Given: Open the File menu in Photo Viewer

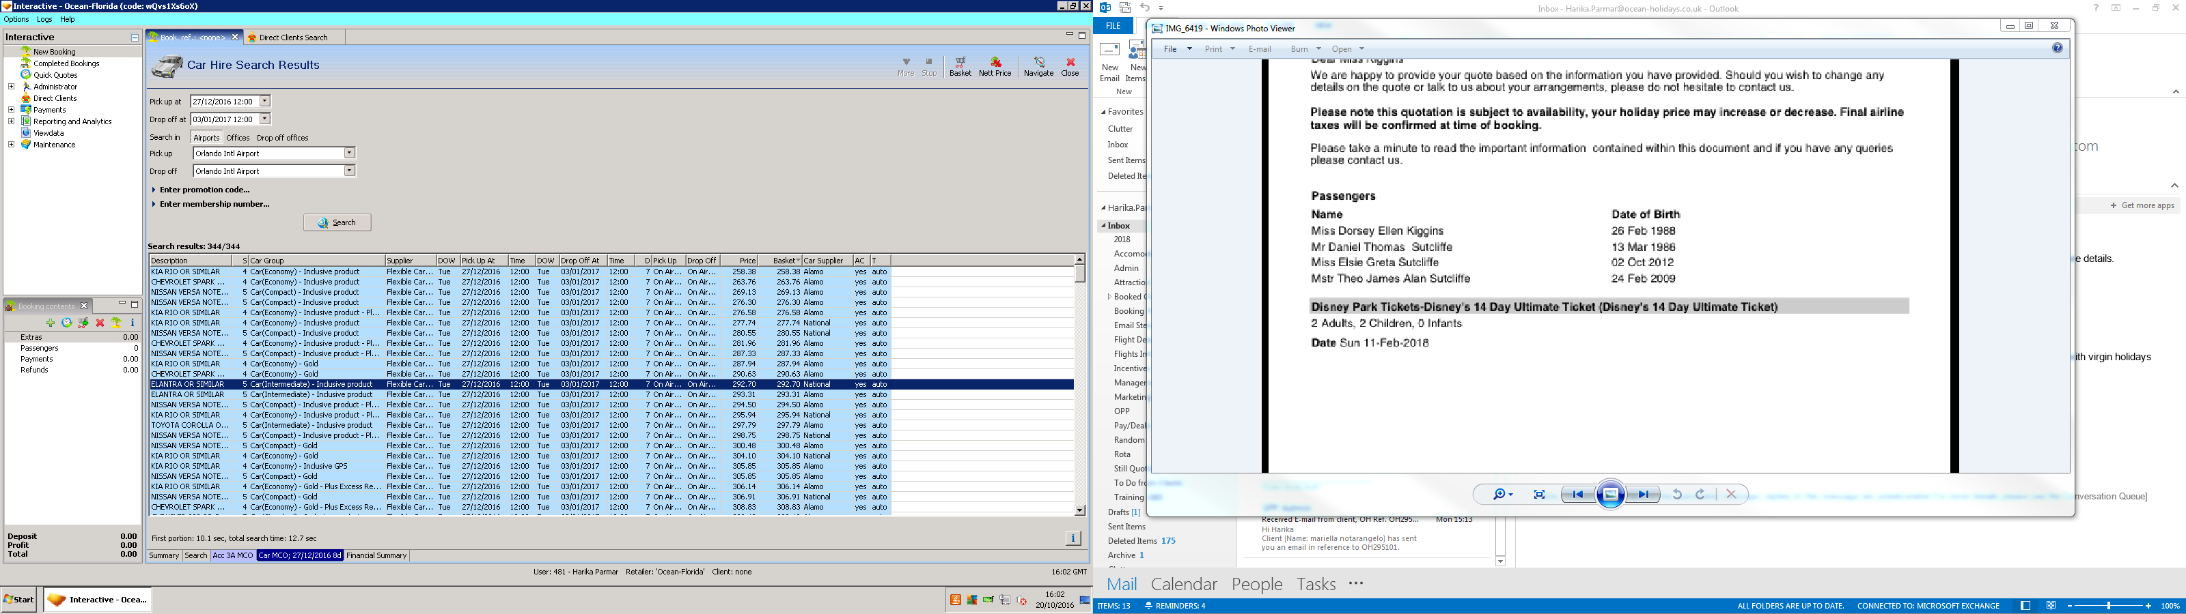Looking at the screenshot, I should 1177,49.
